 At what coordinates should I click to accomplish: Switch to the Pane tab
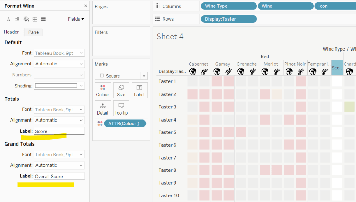pyautogui.click(x=33, y=32)
